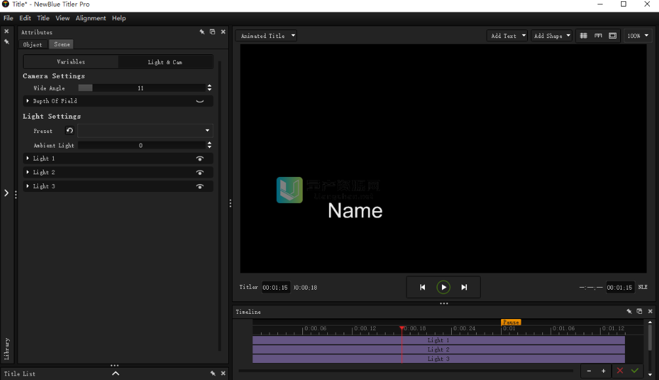Click the NLE timecode field
This screenshot has height=380, width=659.
[620, 287]
